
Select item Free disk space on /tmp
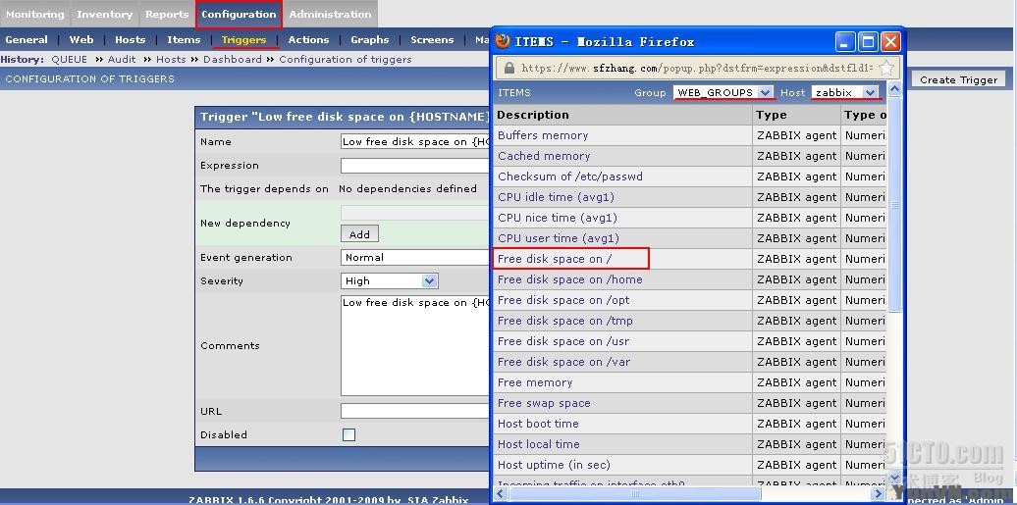click(564, 321)
